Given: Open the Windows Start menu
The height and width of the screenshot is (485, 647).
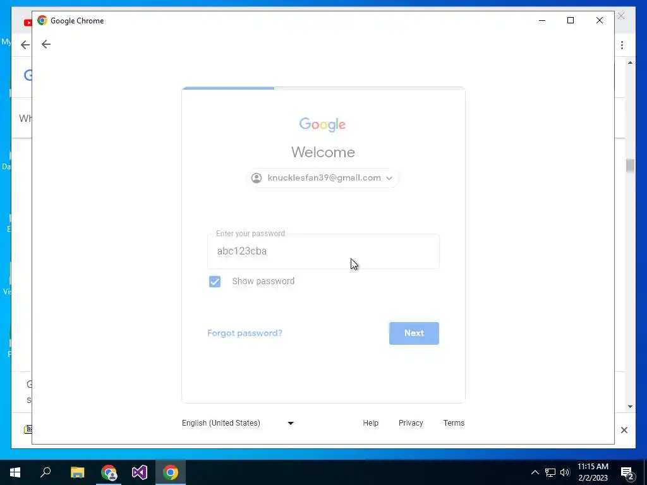Looking at the screenshot, I should point(15,472).
